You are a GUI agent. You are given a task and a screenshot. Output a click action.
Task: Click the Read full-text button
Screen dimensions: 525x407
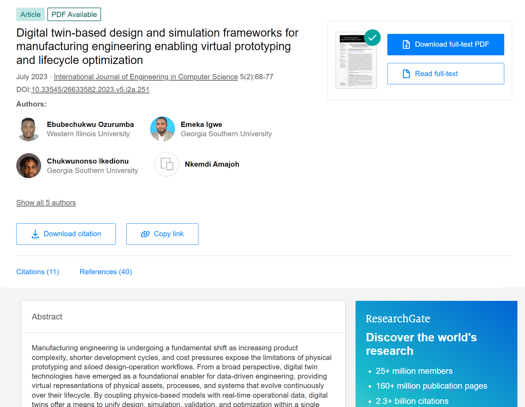[x=446, y=74]
